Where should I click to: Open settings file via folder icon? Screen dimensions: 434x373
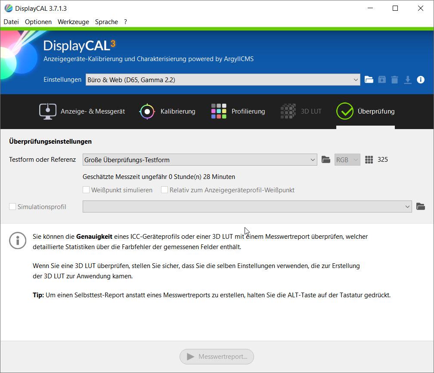[x=369, y=80]
